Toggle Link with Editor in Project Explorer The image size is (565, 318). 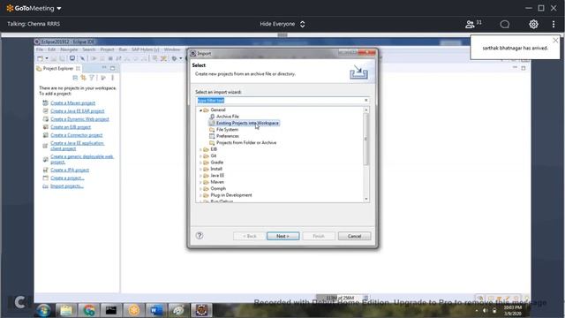(x=83, y=78)
